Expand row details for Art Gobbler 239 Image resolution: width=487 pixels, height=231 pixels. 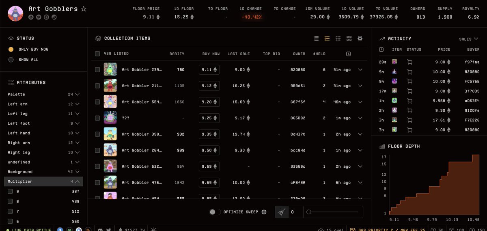coord(360,69)
